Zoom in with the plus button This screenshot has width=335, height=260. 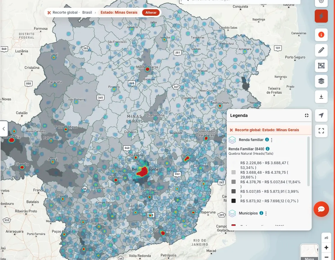(326, 248)
